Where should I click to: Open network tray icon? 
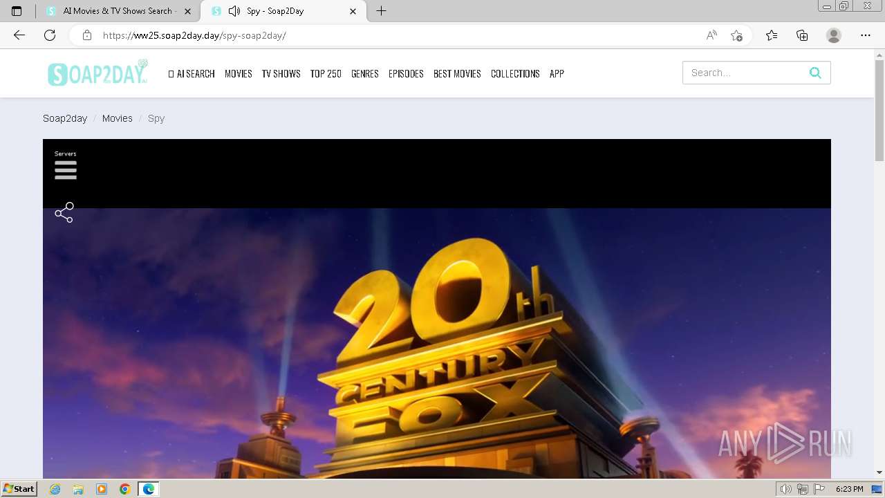click(802, 489)
